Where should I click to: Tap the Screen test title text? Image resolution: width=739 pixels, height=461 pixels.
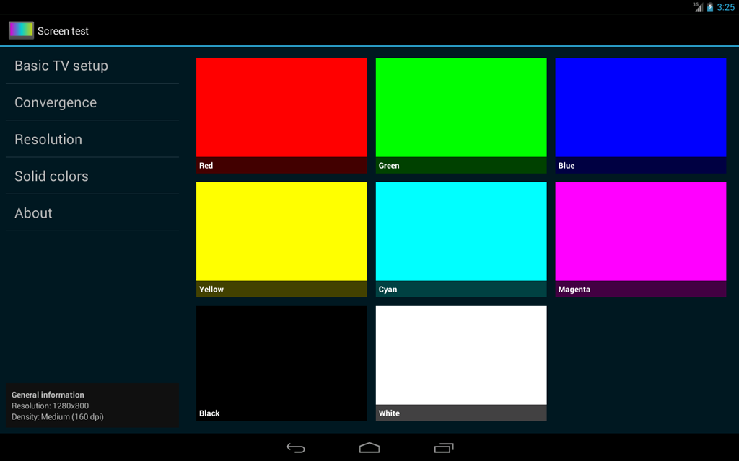(64, 31)
